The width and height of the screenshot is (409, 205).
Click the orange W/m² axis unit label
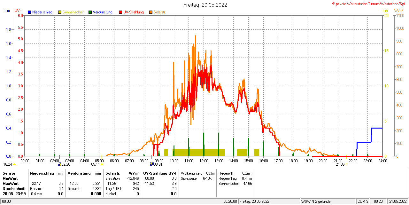(398, 11)
